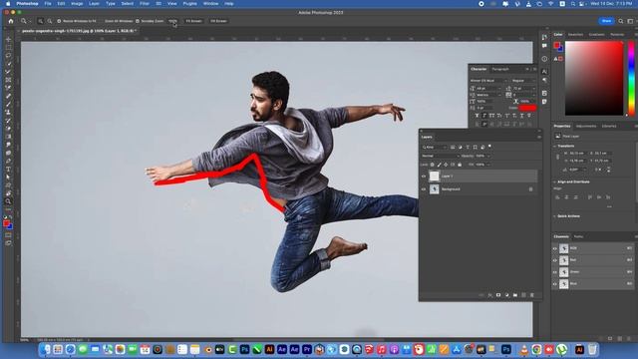Click the Fit Screen button

click(x=193, y=21)
